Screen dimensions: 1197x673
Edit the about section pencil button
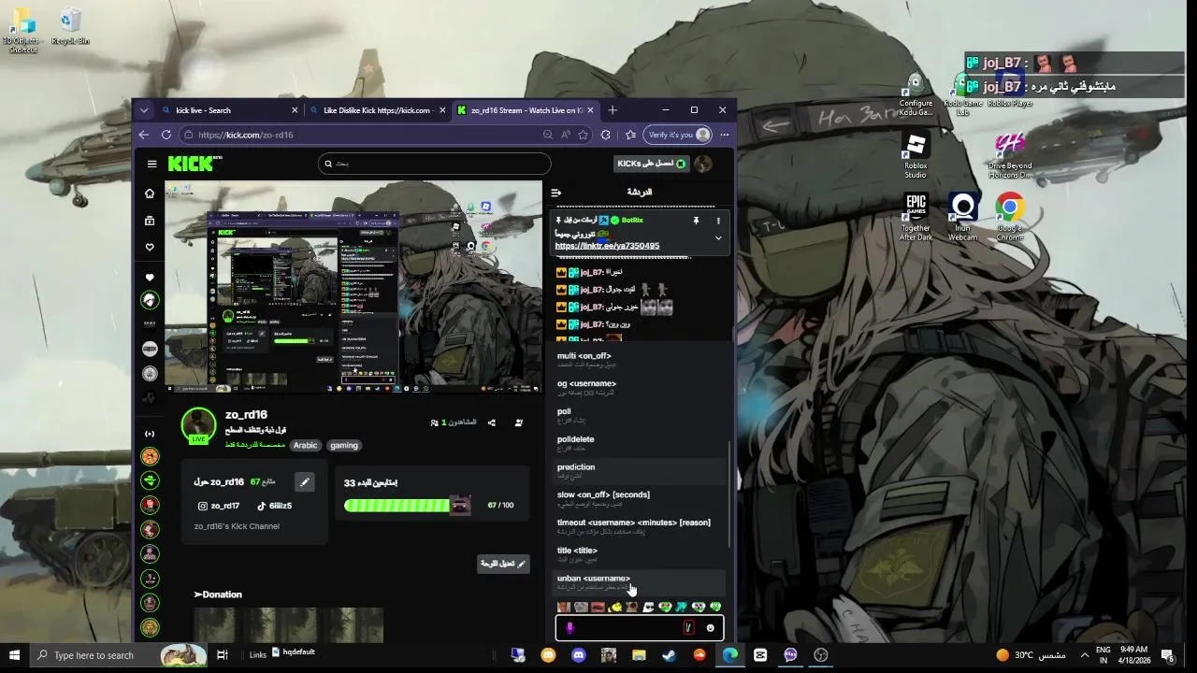tap(304, 482)
